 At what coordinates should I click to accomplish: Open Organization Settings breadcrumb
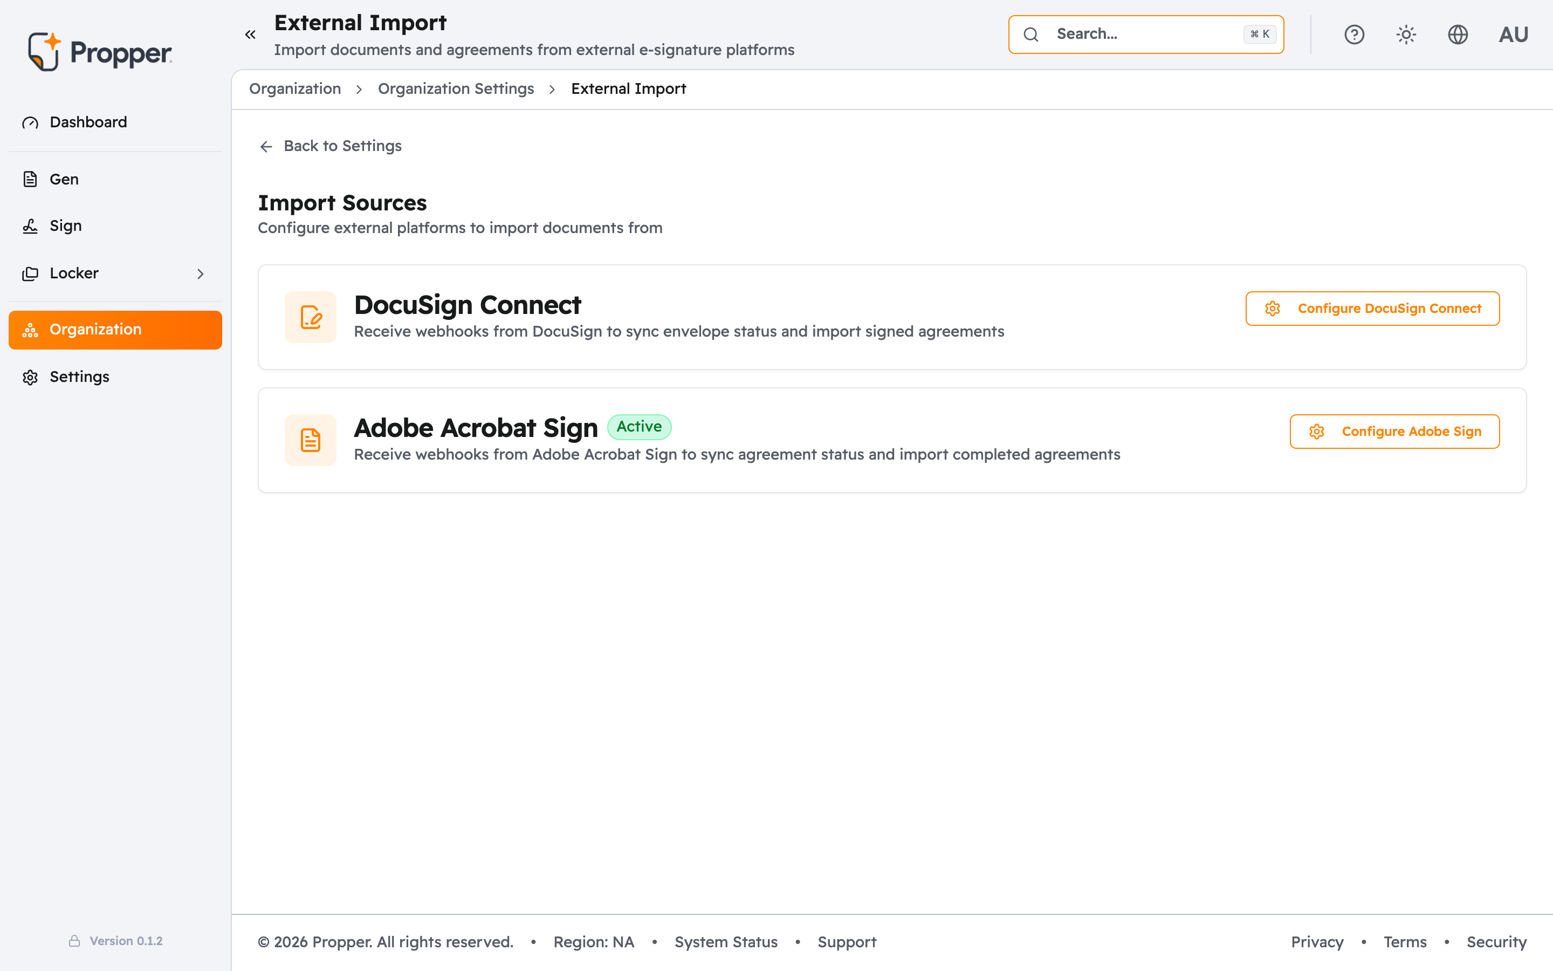coord(456,88)
